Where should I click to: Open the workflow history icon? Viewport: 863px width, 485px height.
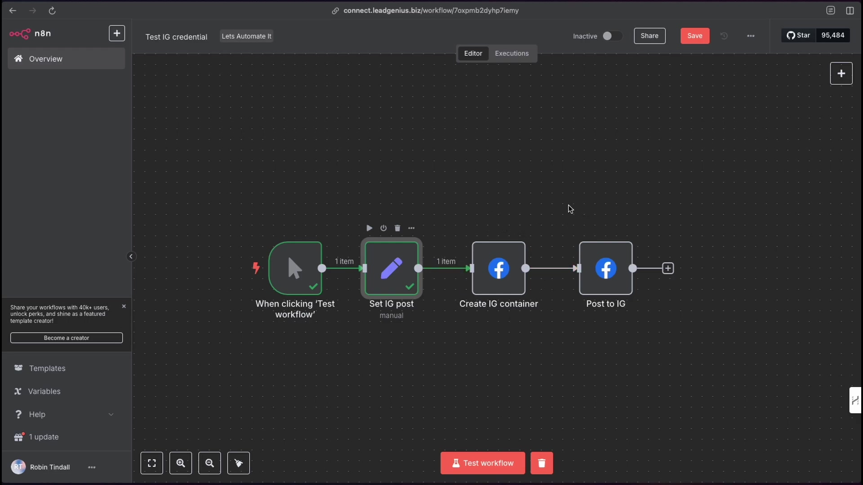(x=724, y=36)
